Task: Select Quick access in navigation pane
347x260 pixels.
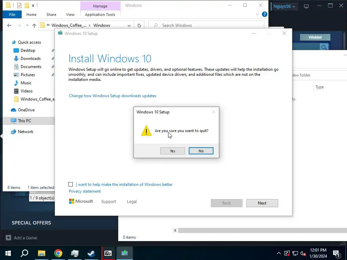Action: [x=29, y=42]
